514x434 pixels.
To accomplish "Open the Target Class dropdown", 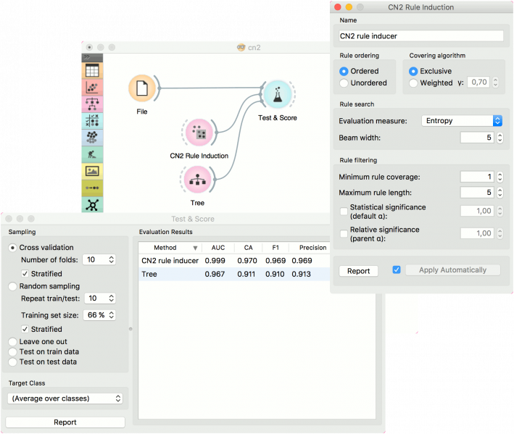I will pos(65,398).
